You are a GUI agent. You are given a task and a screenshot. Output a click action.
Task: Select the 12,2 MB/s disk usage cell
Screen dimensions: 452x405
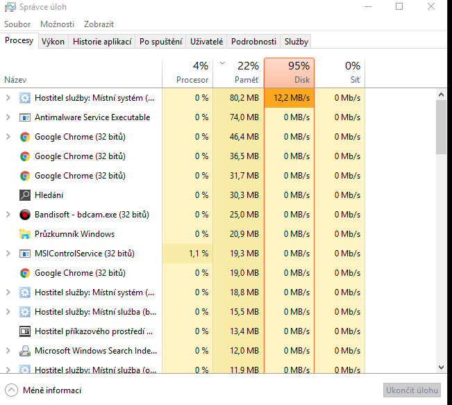(x=289, y=98)
